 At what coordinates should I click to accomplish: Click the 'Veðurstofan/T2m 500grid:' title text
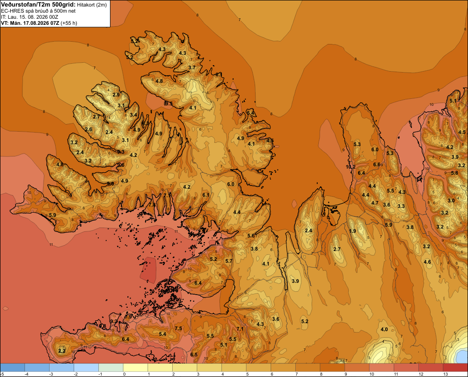pyautogui.click(x=38, y=5)
